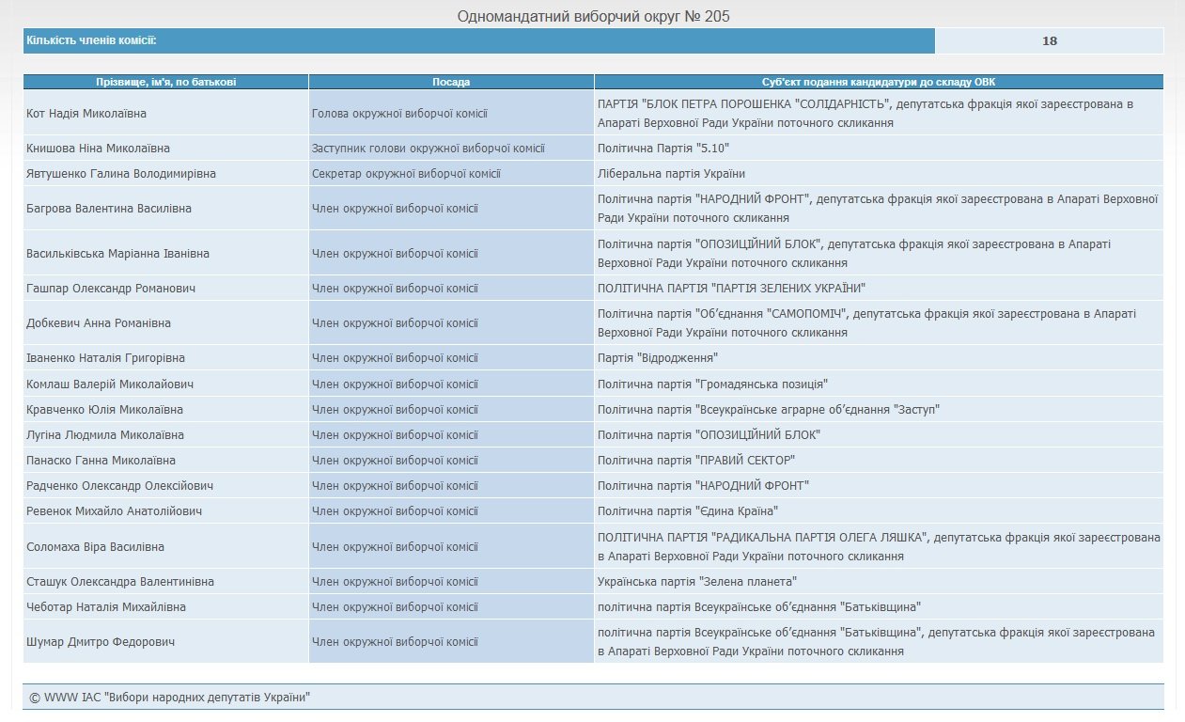
Task: Select the name Гашпар Олександр Романович
Action: pyautogui.click(x=111, y=288)
